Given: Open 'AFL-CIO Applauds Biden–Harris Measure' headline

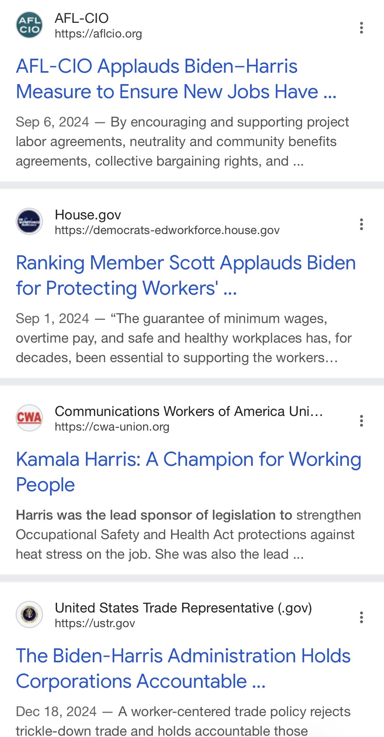Looking at the screenshot, I should [x=176, y=79].
